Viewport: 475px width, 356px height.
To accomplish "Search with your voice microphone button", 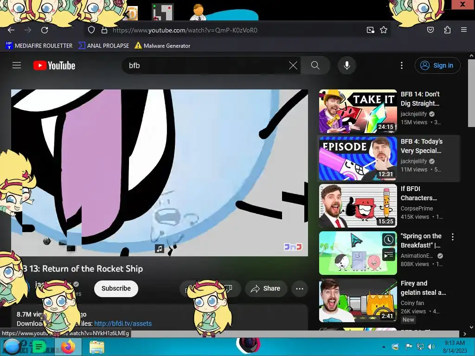I will [x=347, y=65].
